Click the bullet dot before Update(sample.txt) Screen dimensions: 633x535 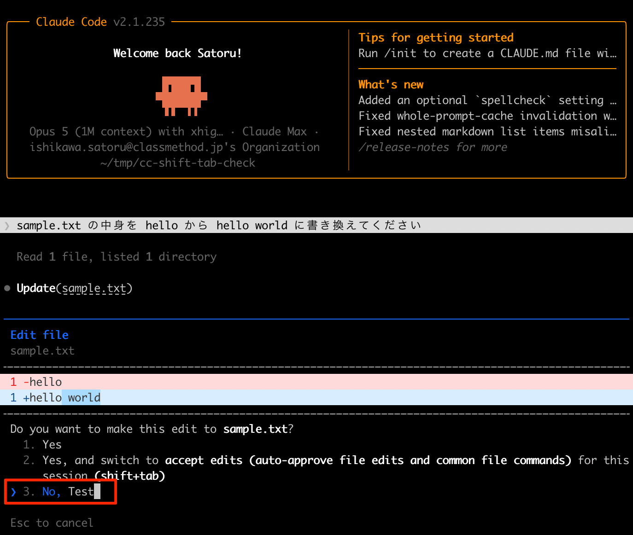pyautogui.click(x=7, y=288)
